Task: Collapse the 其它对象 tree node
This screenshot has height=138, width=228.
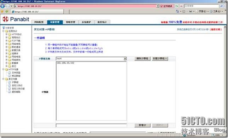Action: pos(3,79)
